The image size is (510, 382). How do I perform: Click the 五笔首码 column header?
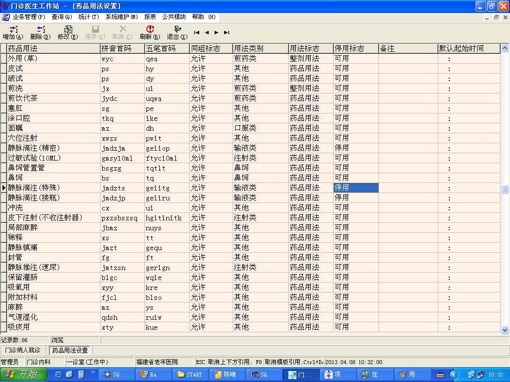click(167, 48)
